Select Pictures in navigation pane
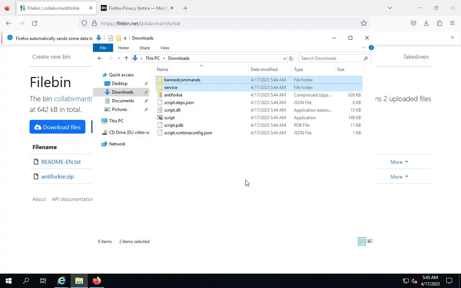The height and width of the screenshot is (288, 461). (x=119, y=109)
